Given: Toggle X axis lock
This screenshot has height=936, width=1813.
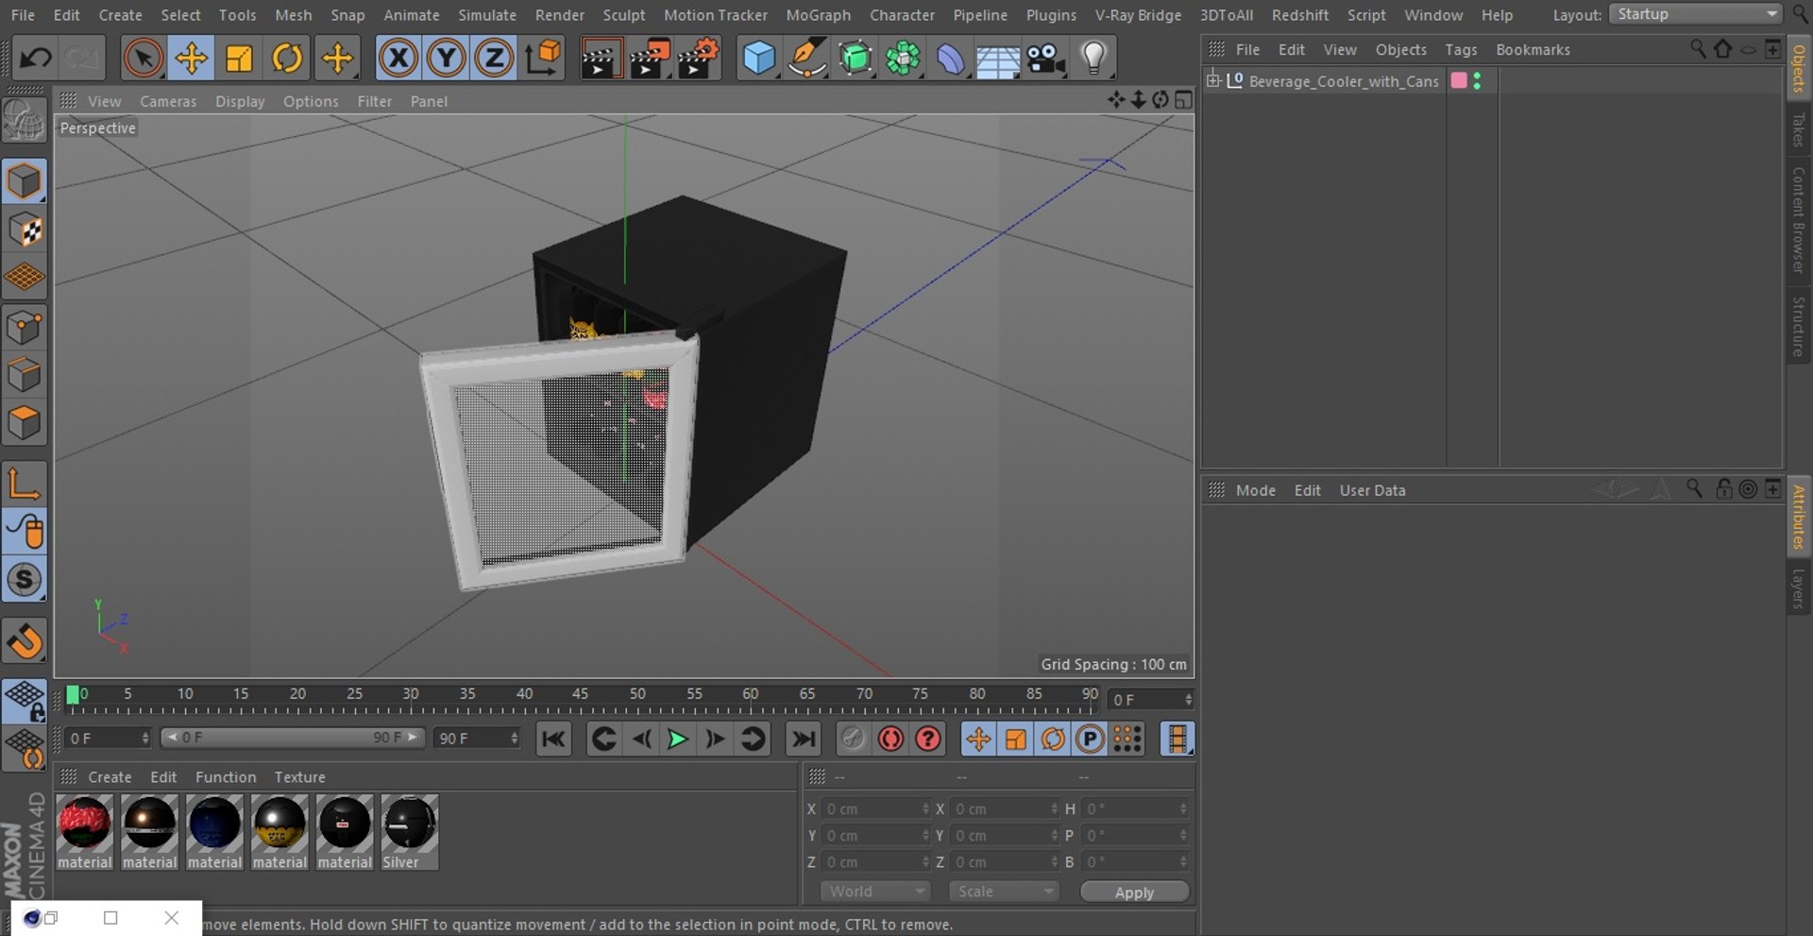Looking at the screenshot, I should [398, 59].
